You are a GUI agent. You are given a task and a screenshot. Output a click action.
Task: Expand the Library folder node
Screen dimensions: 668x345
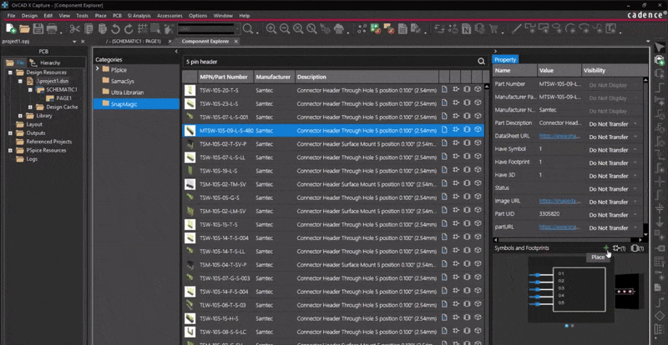click(20, 116)
